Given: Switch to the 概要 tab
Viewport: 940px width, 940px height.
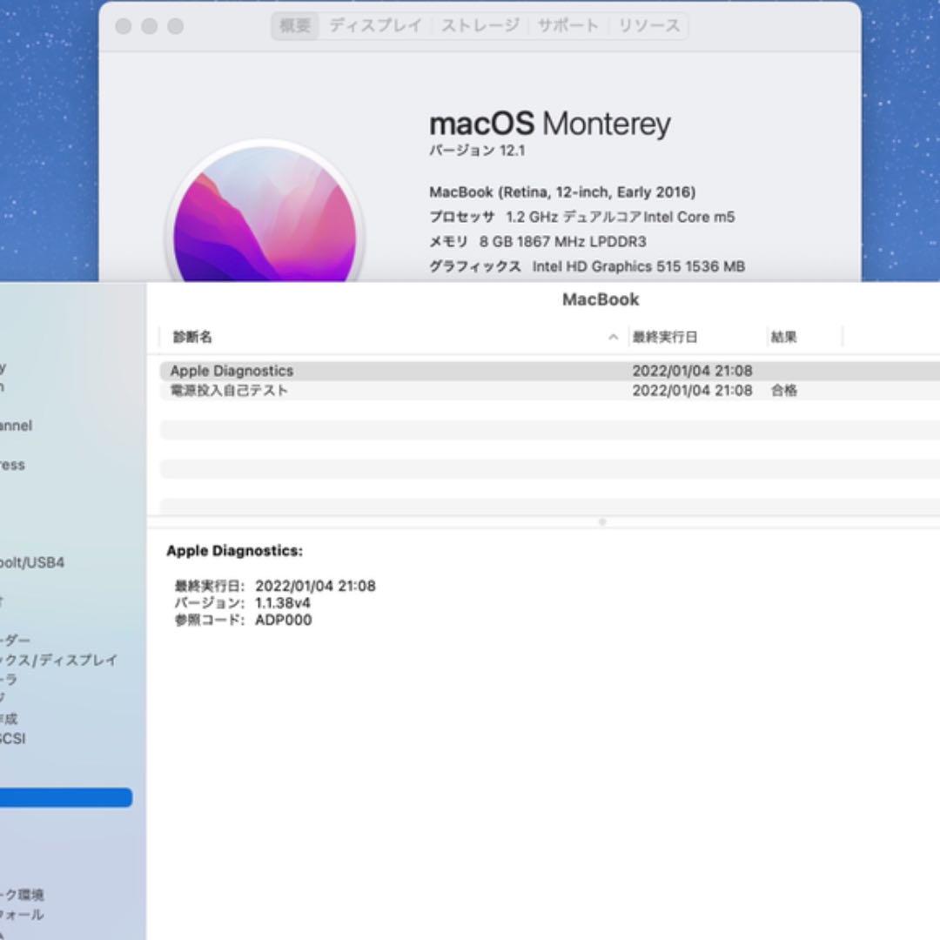Looking at the screenshot, I should pos(295,26).
